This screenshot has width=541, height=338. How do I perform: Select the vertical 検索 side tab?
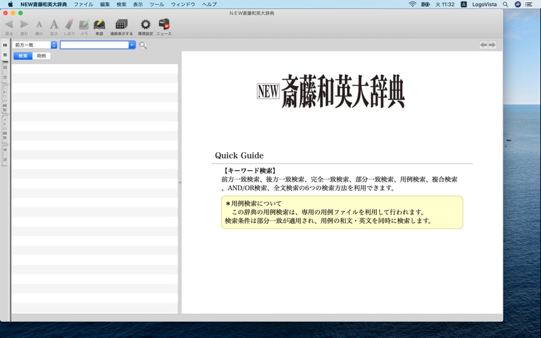[x=5, y=50]
